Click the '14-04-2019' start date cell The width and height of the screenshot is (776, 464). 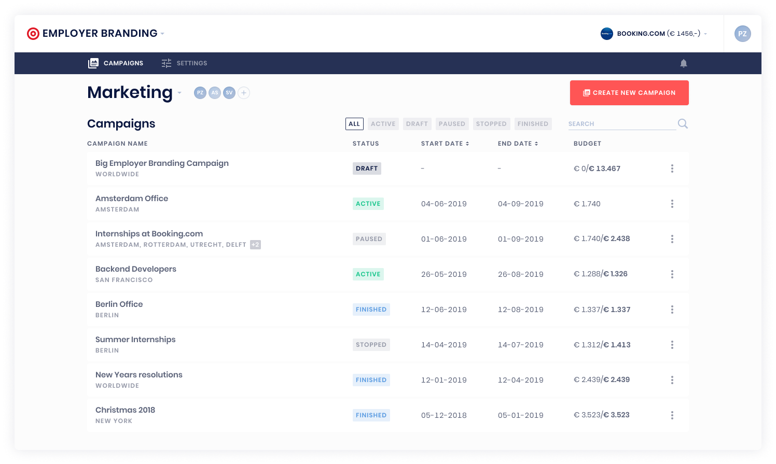pos(444,345)
